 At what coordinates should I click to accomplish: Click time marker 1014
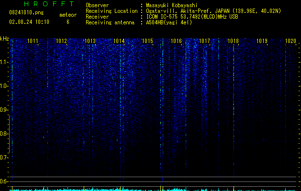tap(119, 41)
